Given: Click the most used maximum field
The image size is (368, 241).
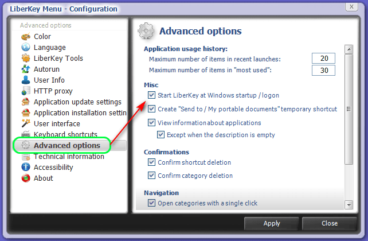Looking at the screenshot, I should 323,70.
